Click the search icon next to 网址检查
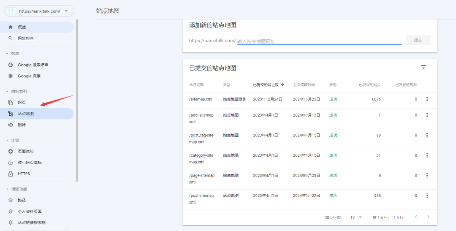This screenshot has height=231, width=456. (11, 38)
